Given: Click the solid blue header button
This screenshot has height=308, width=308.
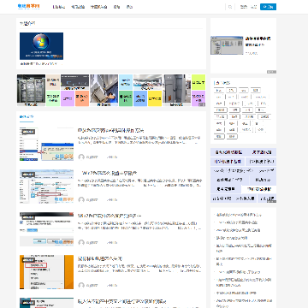Looking at the screenshot, I should click(x=268, y=7).
